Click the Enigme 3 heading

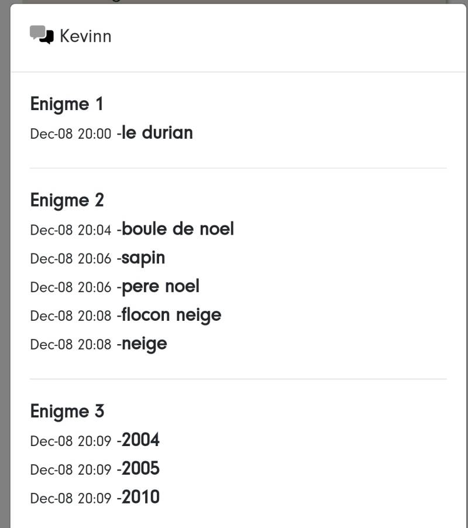67,411
